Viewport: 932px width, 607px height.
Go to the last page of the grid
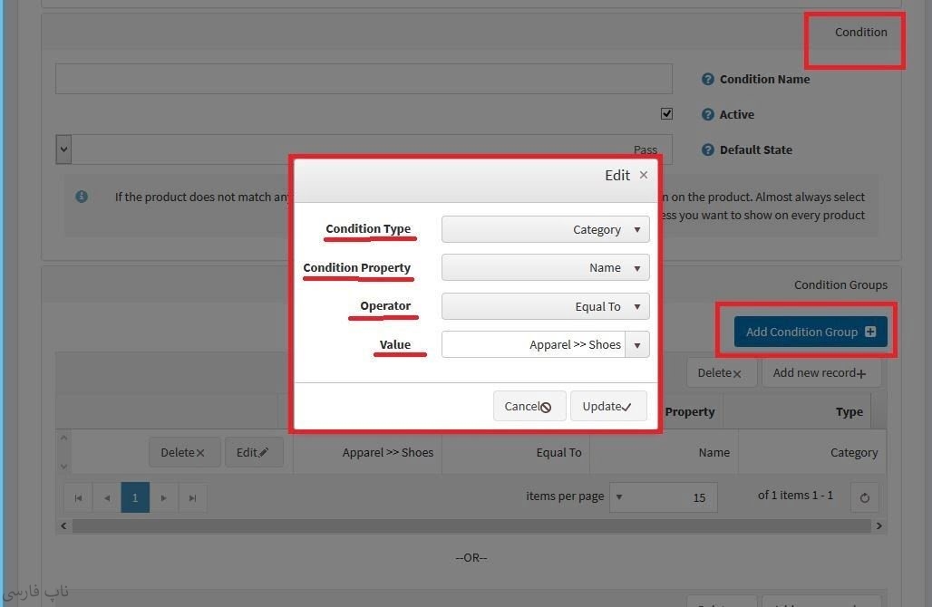pos(192,497)
